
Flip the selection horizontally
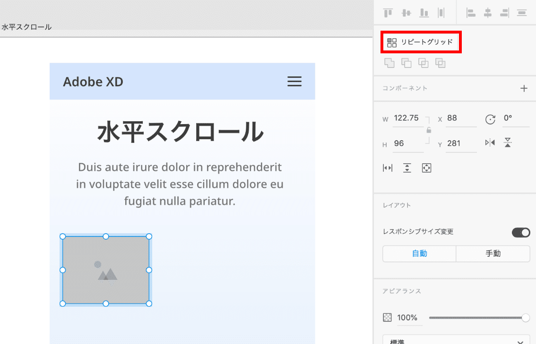pyautogui.click(x=490, y=143)
